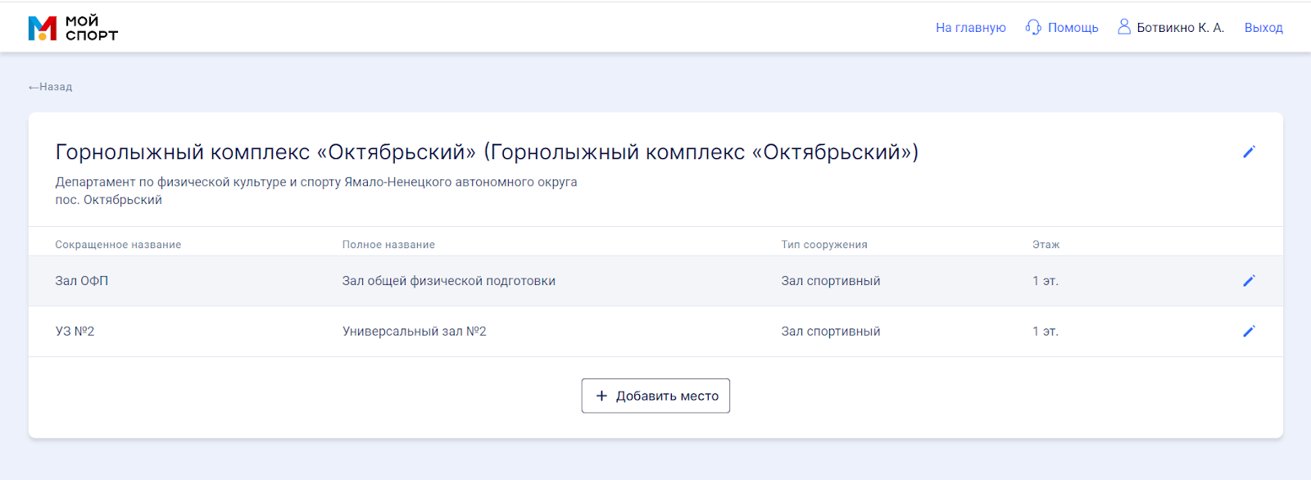Viewport: 1311px width, 480px height.
Task: Click the Тип сооружения column header
Action: coord(823,244)
